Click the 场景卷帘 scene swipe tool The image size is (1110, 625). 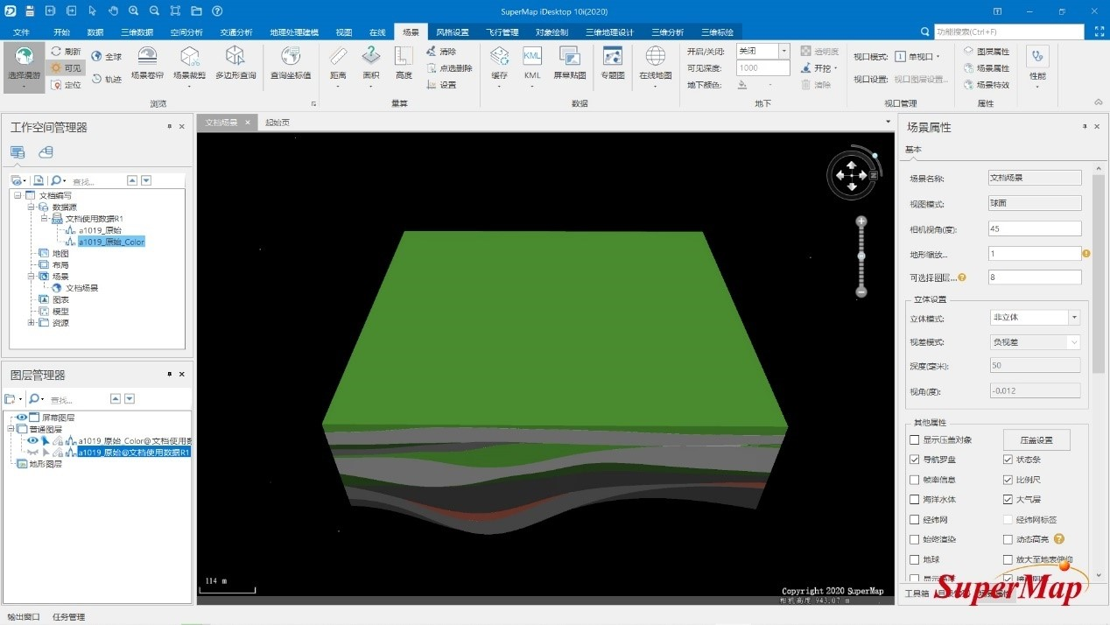(x=147, y=63)
